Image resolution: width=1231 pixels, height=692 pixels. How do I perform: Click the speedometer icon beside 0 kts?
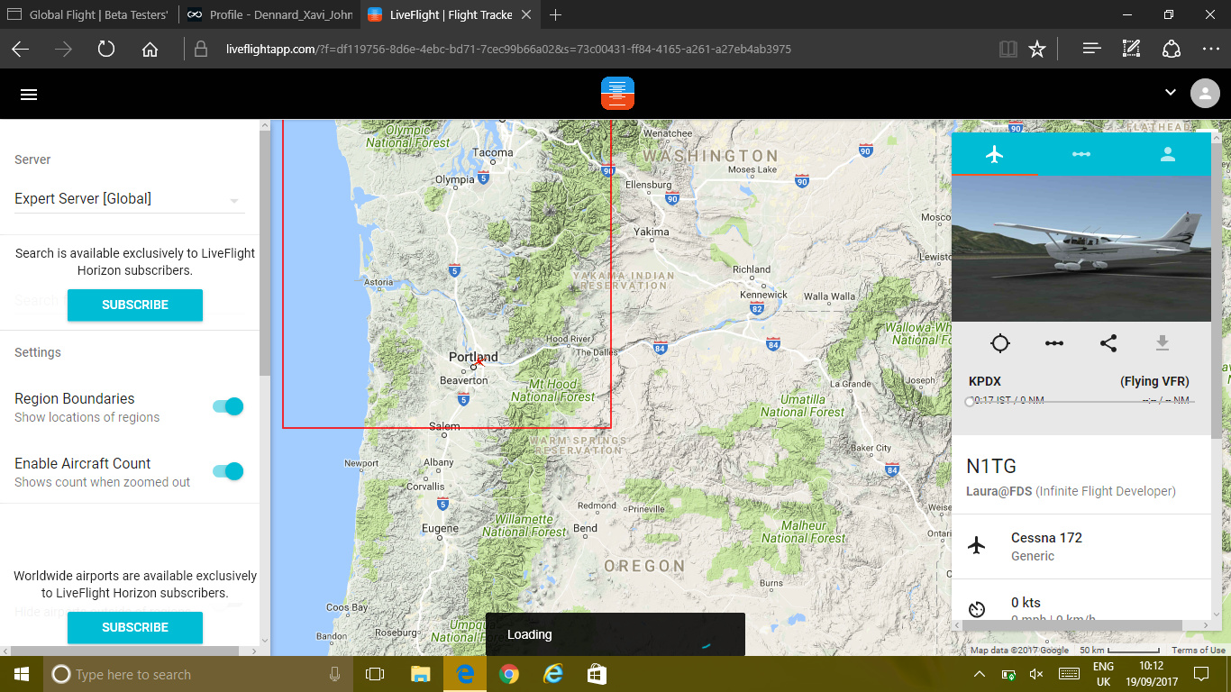click(976, 609)
